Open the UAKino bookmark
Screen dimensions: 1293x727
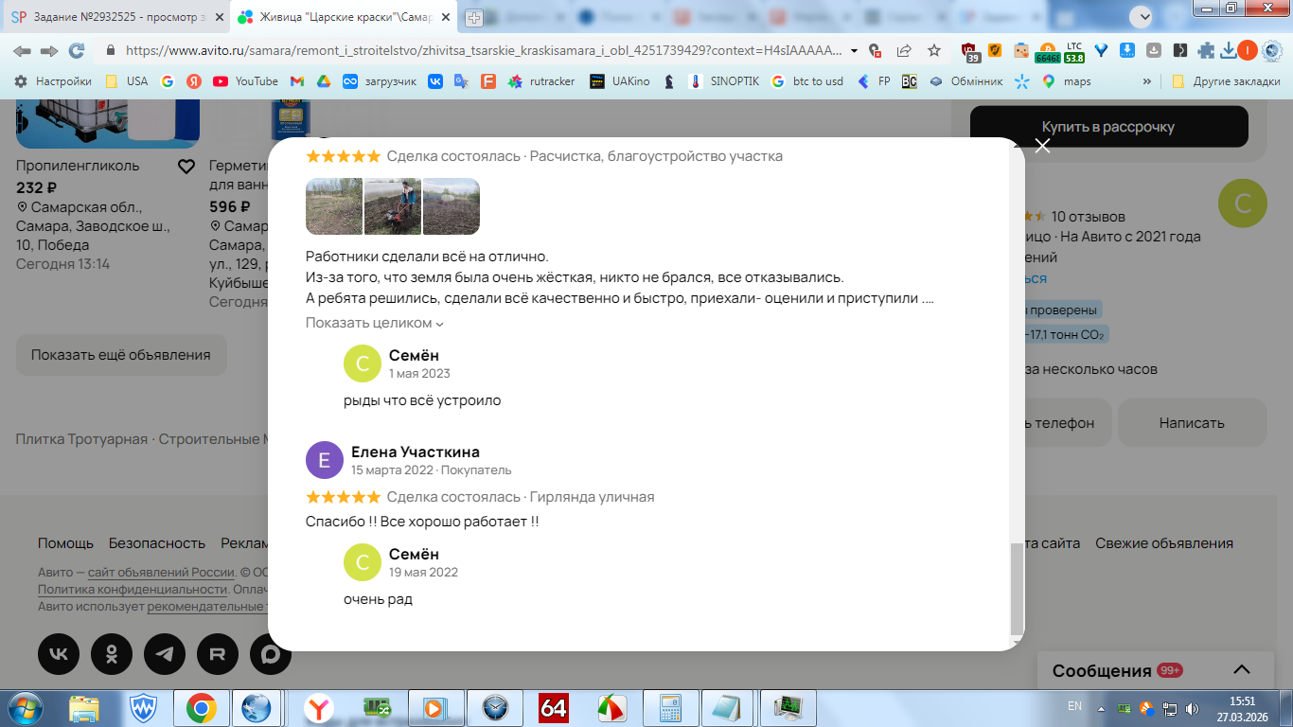[x=620, y=81]
